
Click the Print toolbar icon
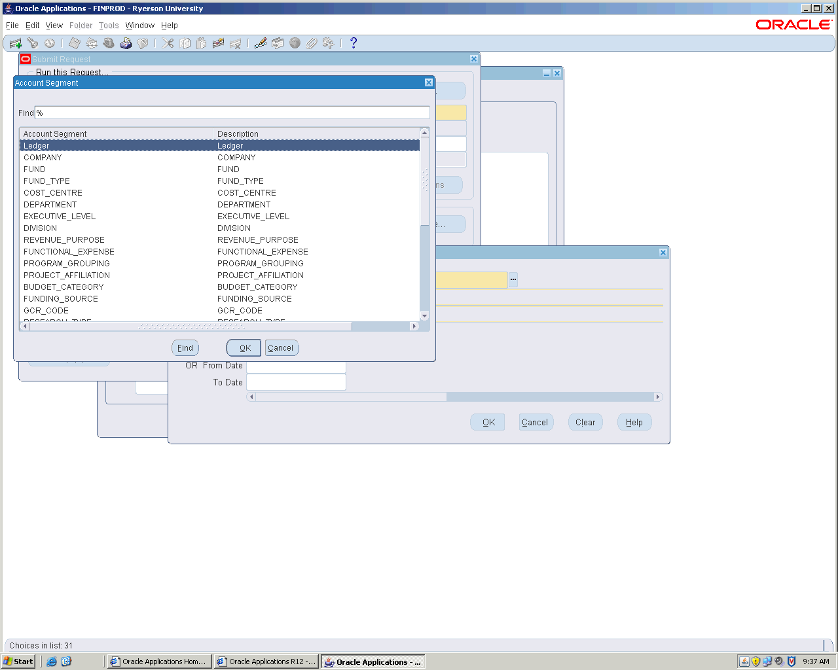click(x=126, y=43)
